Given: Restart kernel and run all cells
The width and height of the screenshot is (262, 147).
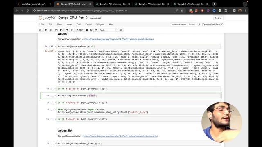Looking at the screenshot, I should tap(96, 30).
